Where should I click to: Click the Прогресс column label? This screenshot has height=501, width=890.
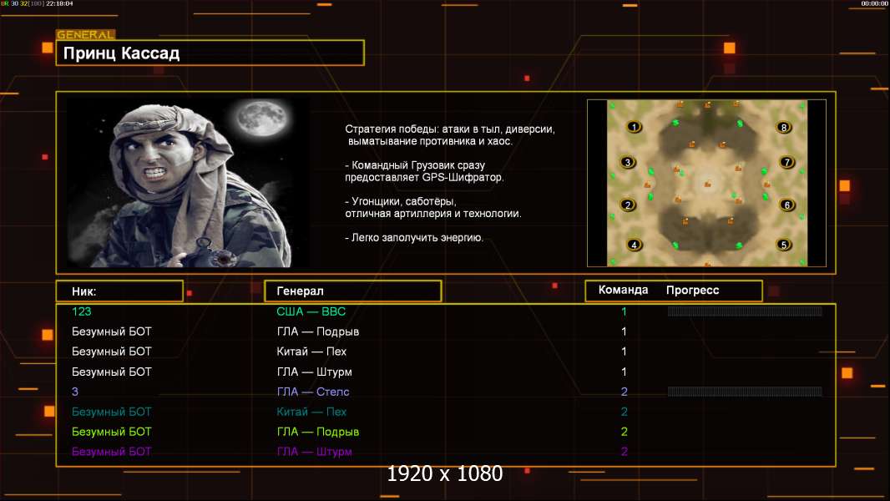[692, 291]
